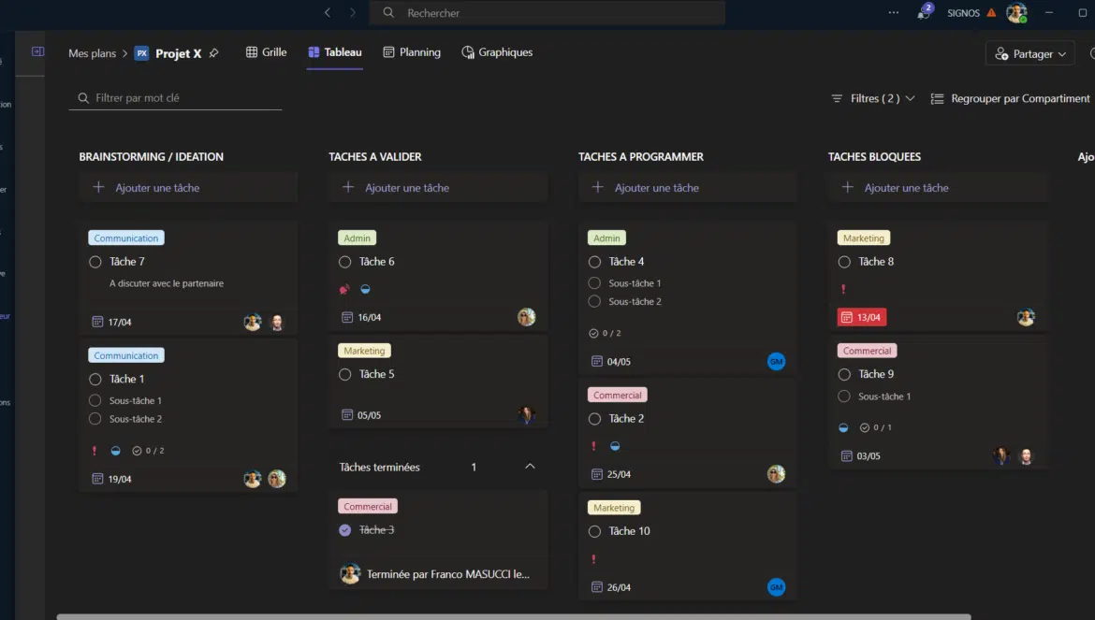The height and width of the screenshot is (620, 1095).
Task: Click the Filtrer par mot clé field
Action: click(182, 98)
